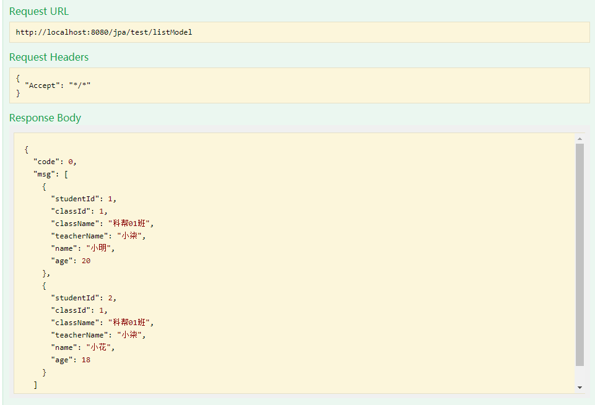Click the "studentId": 1 line

pyautogui.click(x=84, y=199)
